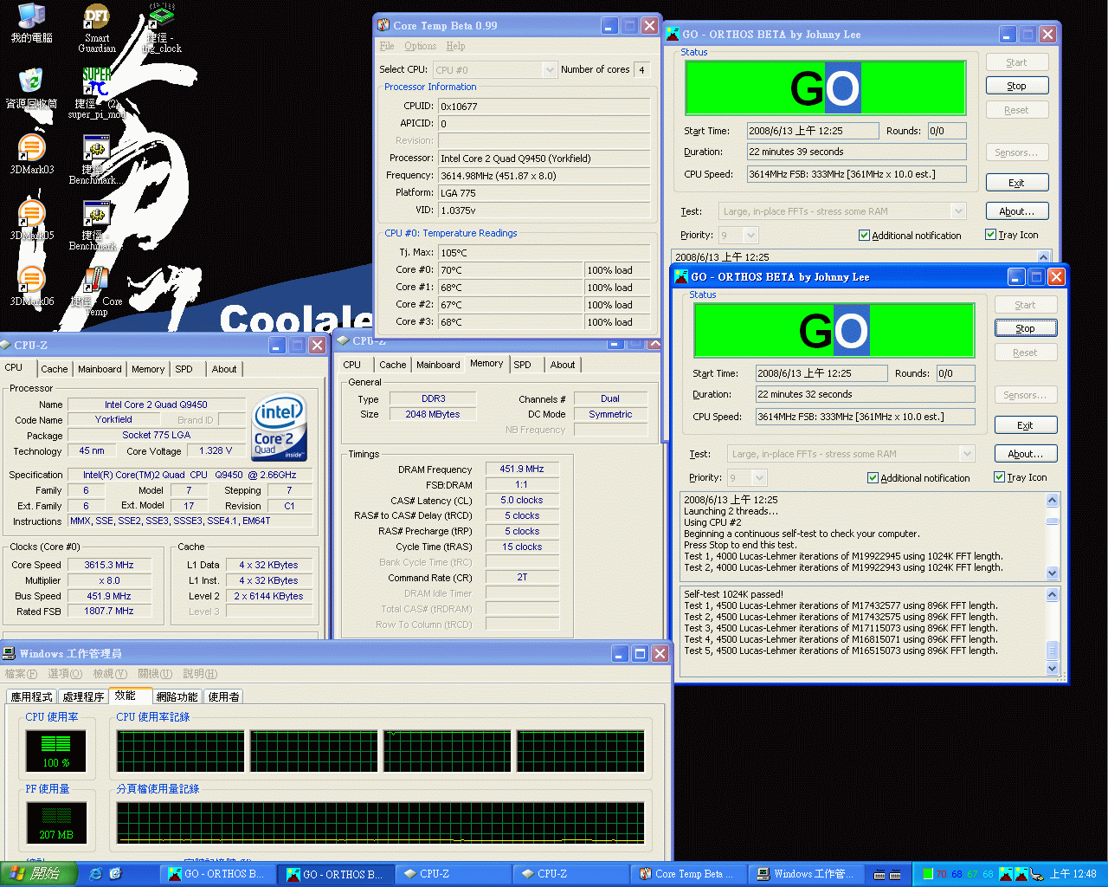The width and height of the screenshot is (1108, 887).
Task: Toggle Additional notification in front ORTHOS window
Action: pyautogui.click(x=873, y=477)
